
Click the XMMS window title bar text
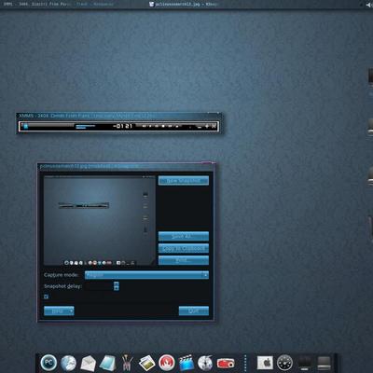[87, 116]
